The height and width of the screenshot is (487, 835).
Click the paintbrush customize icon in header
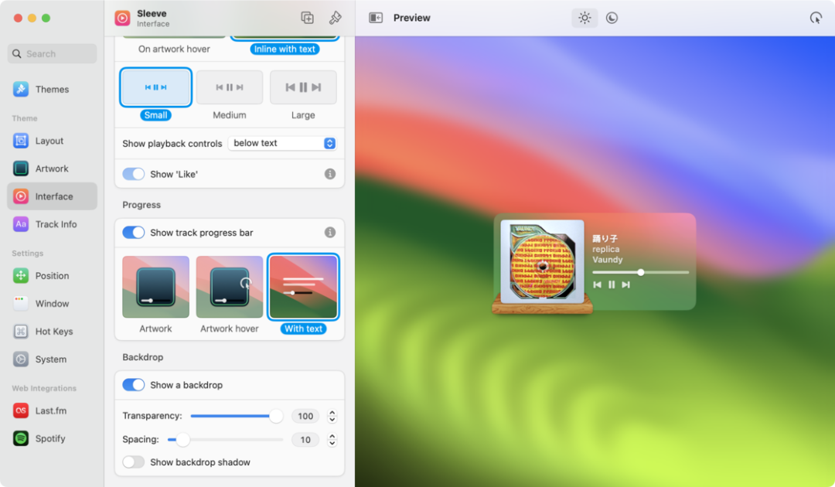(x=335, y=18)
